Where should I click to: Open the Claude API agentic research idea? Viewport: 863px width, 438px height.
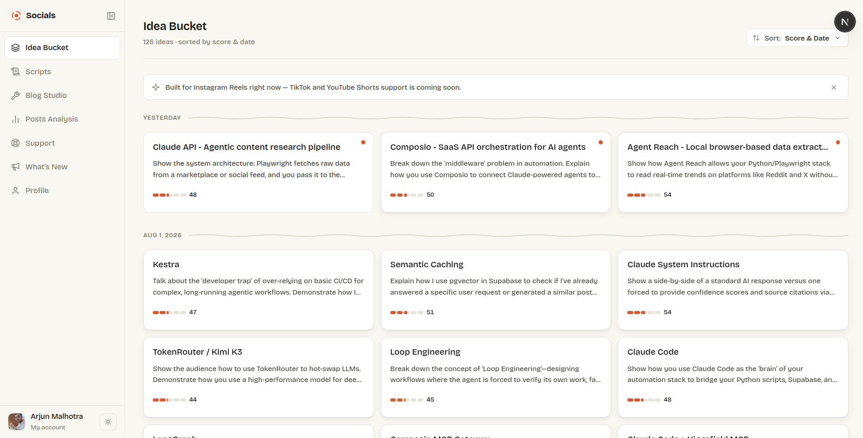tap(258, 173)
